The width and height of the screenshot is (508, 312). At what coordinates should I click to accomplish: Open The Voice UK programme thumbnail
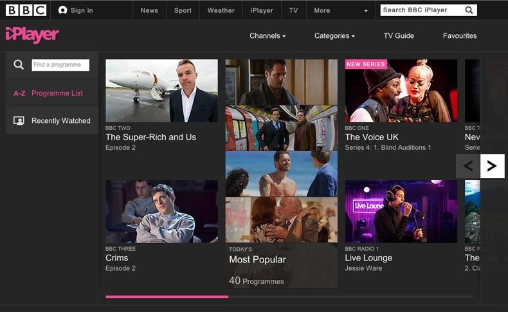pyautogui.click(x=401, y=91)
